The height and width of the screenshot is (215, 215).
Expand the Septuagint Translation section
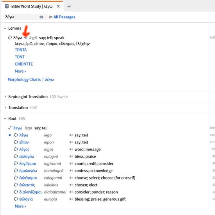click(5, 97)
